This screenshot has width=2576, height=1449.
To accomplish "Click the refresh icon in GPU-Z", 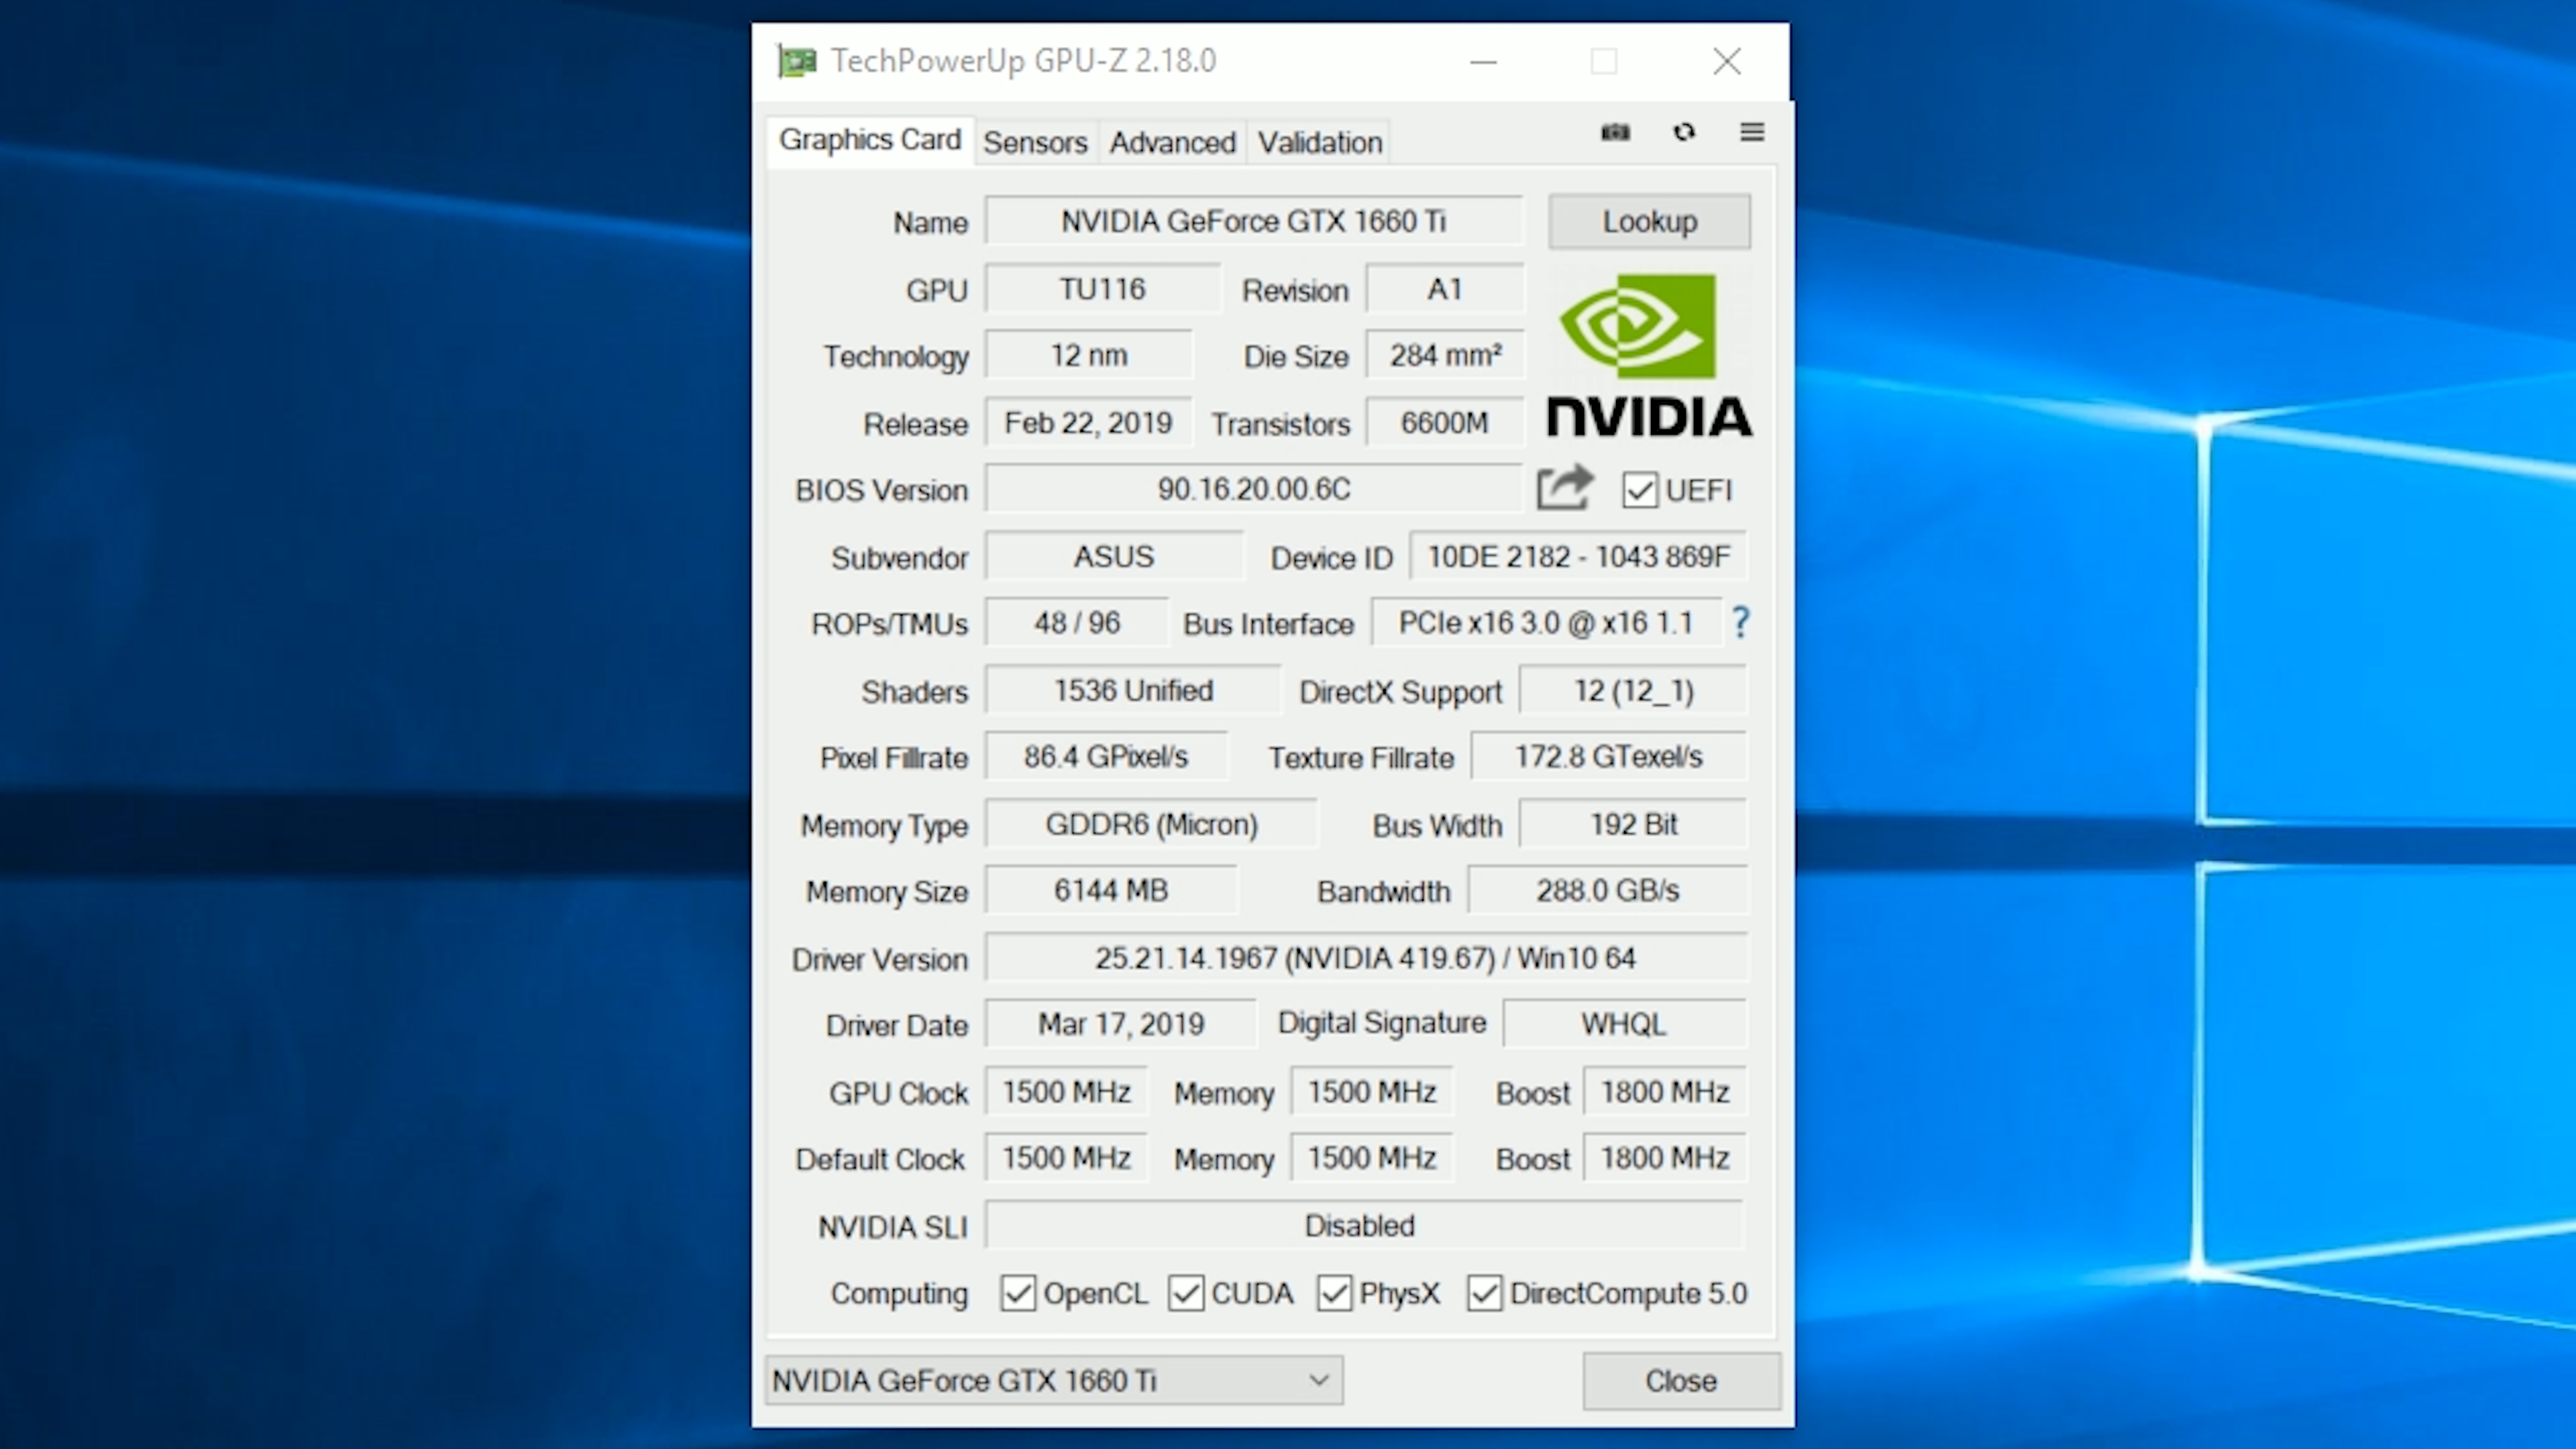I will point(1684,132).
